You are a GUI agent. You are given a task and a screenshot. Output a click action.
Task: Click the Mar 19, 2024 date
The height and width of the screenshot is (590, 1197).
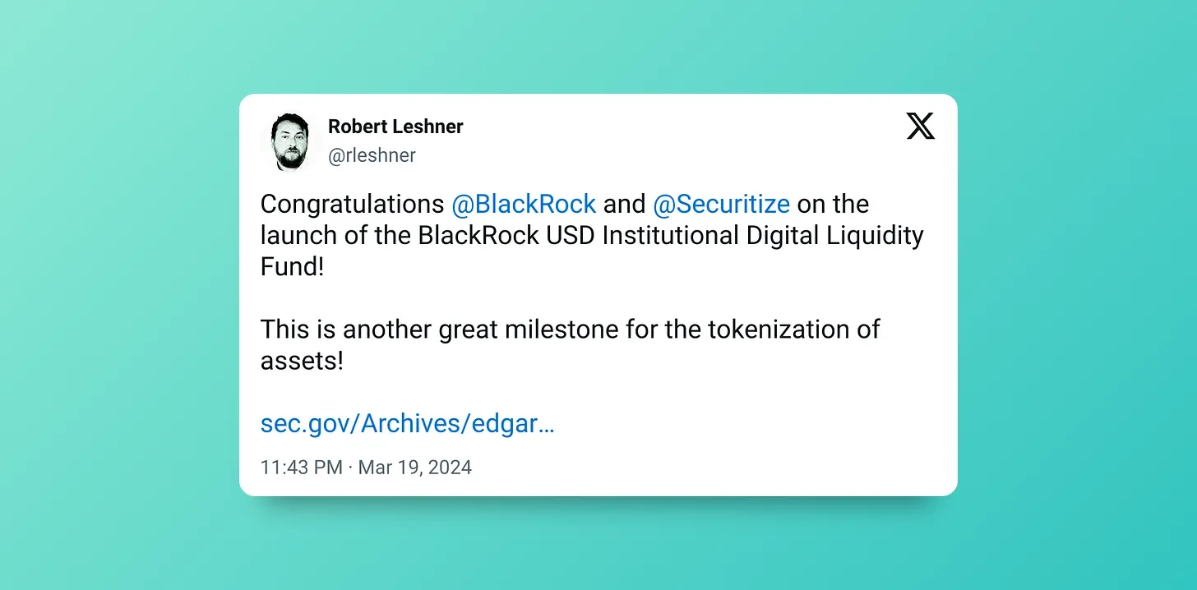tap(415, 468)
